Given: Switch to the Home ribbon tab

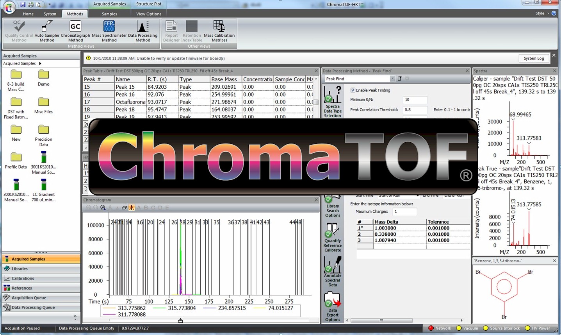Looking at the screenshot, I should tap(28, 14).
